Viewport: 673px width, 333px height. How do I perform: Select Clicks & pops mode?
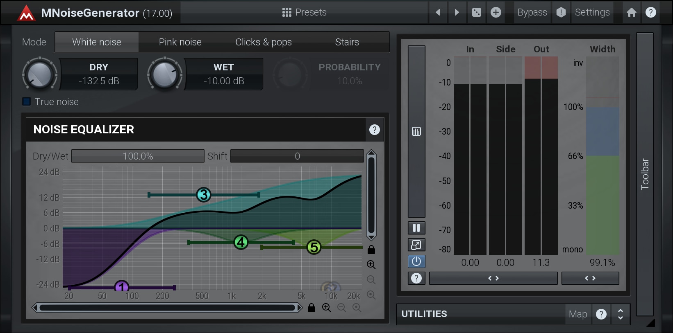[x=263, y=42]
